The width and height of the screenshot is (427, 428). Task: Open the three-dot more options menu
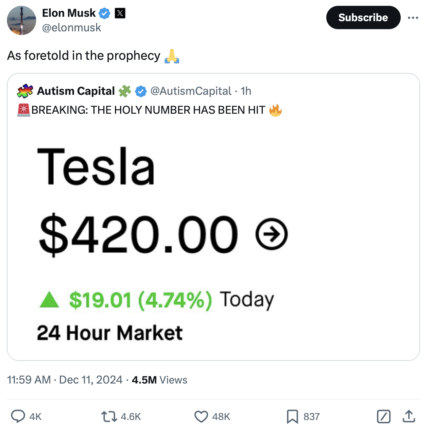(413, 17)
